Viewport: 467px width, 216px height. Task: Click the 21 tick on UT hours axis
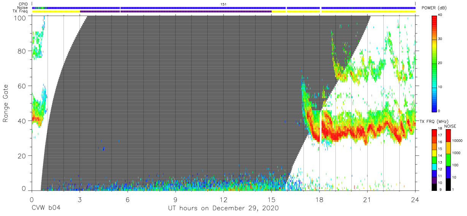[367, 199]
